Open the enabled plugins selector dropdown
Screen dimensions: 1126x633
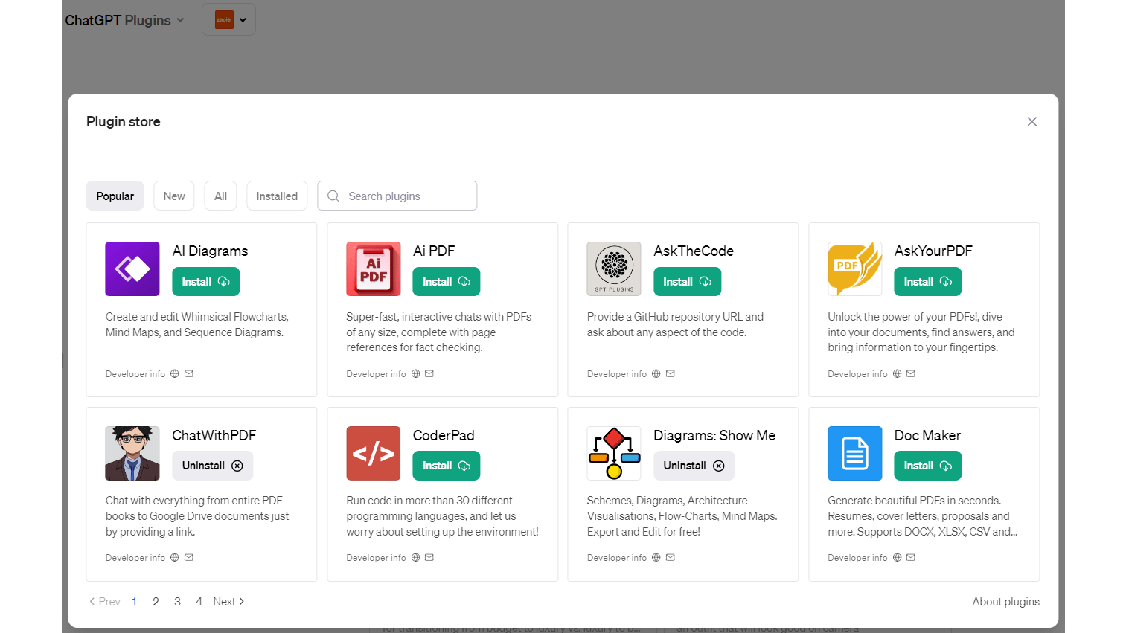(229, 20)
